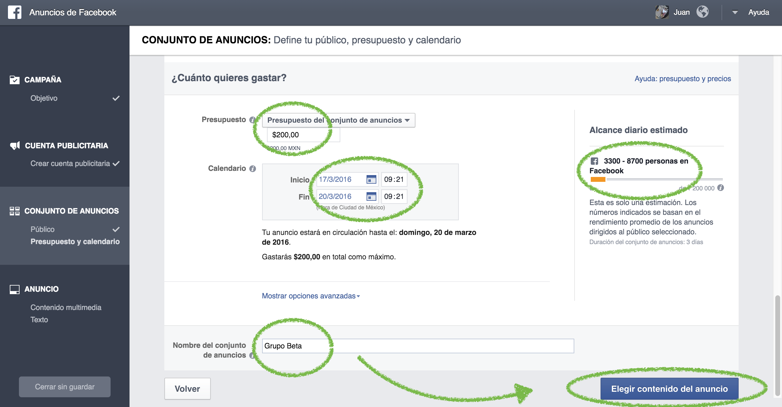Click the Facebook logo icon
Viewport: 782px width, 407px height.
[14, 12]
